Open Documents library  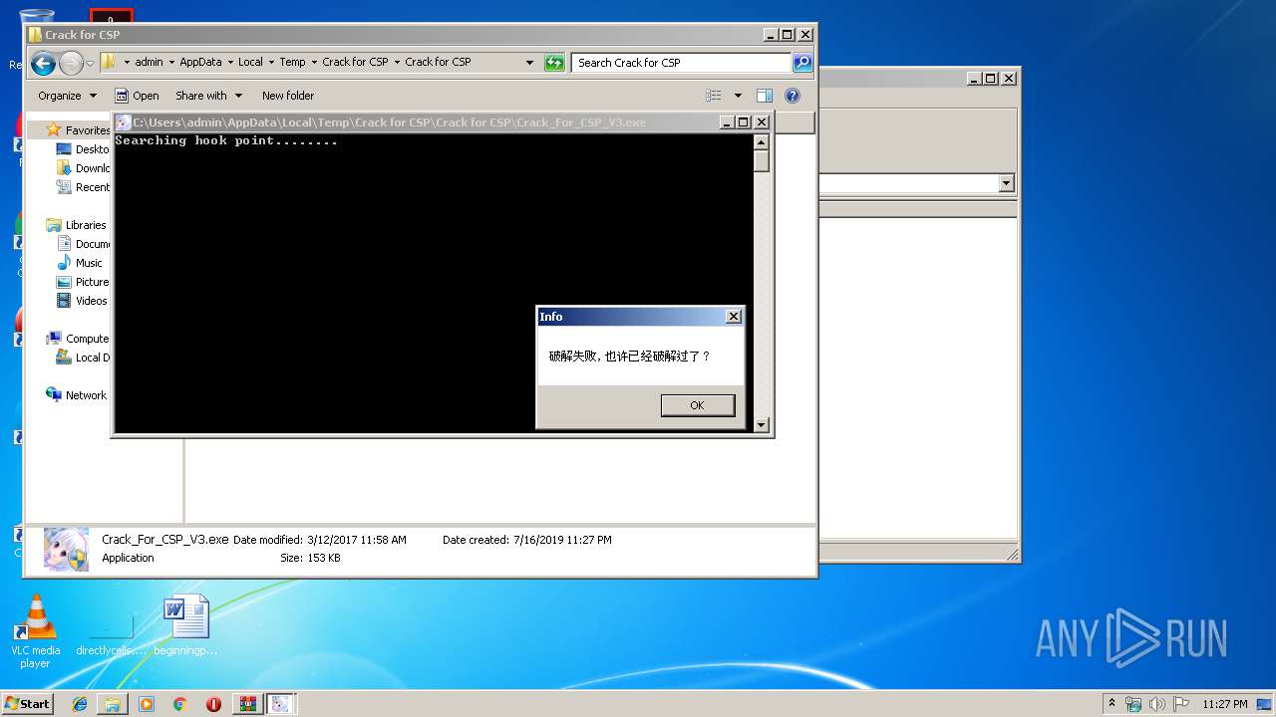(84, 244)
